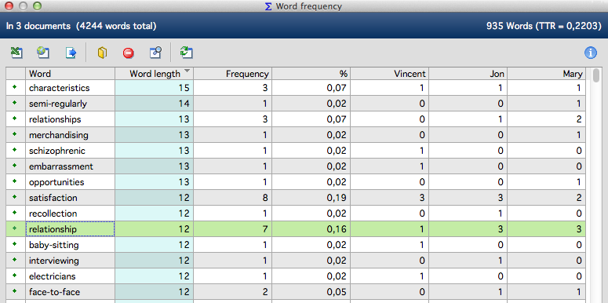This screenshot has width=608, height=303.
Task: Select the word 'satisfaction'
Action: point(53,198)
